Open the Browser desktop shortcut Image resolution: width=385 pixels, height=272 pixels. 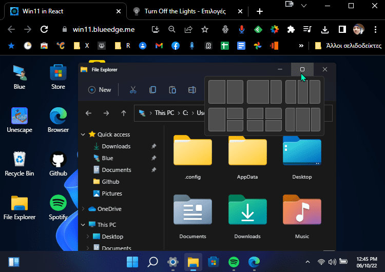pyautogui.click(x=58, y=120)
